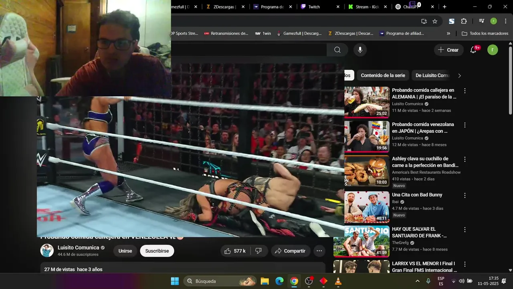Open the 1win bookmark

[263, 34]
